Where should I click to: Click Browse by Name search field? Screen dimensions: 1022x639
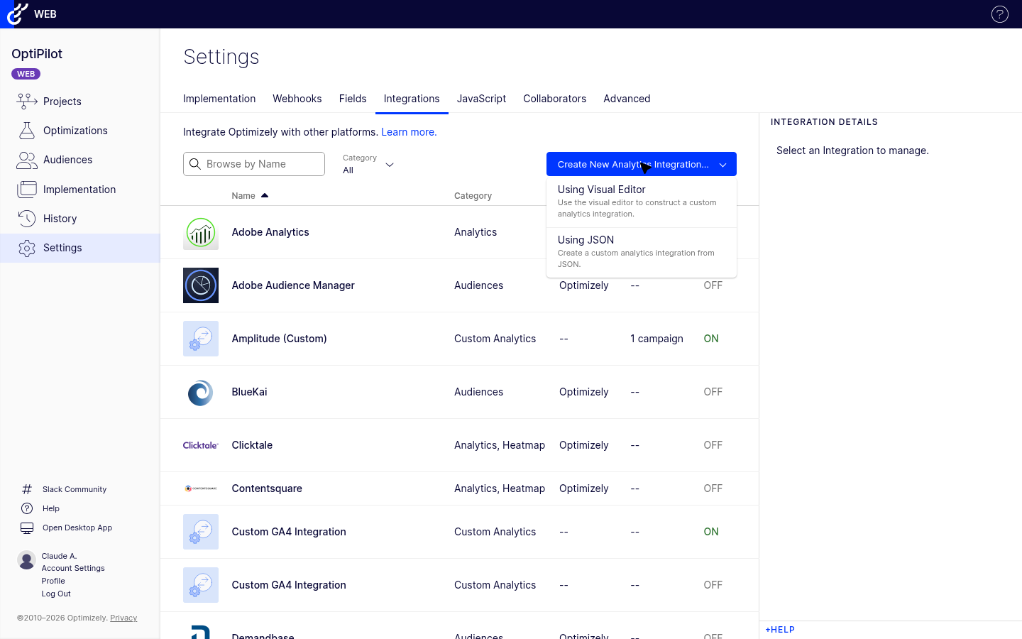click(x=254, y=164)
